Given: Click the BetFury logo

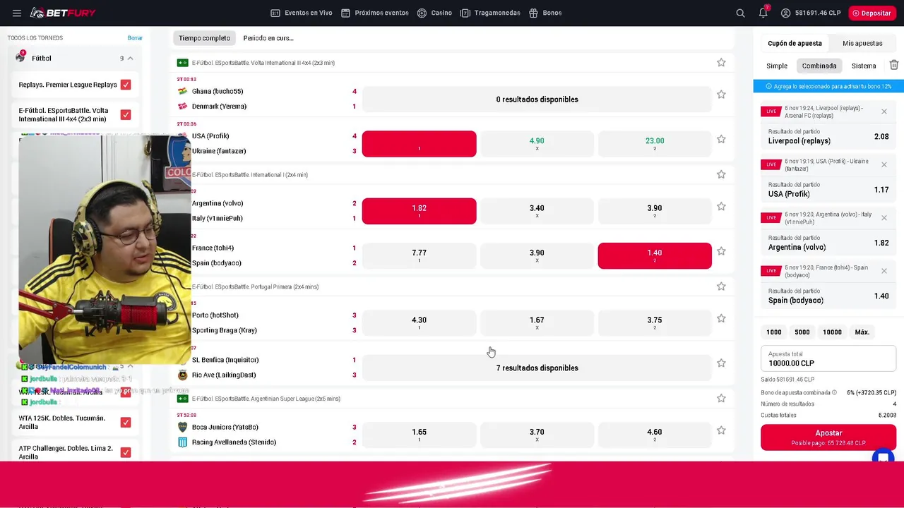Looking at the screenshot, I should [63, 13].
